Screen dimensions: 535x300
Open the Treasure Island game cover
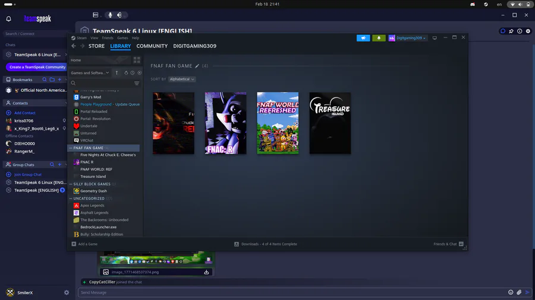[330, 123]
